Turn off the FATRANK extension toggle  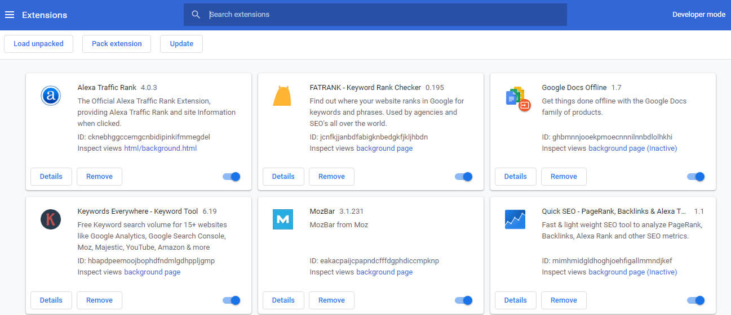(464, 177)
